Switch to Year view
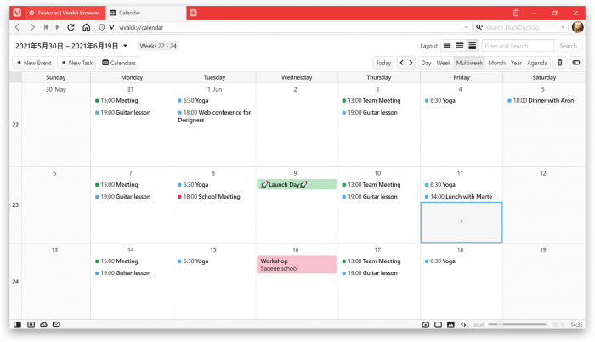Screen dimensions: 595x342 pyautogui.click(x=516, y=63)
